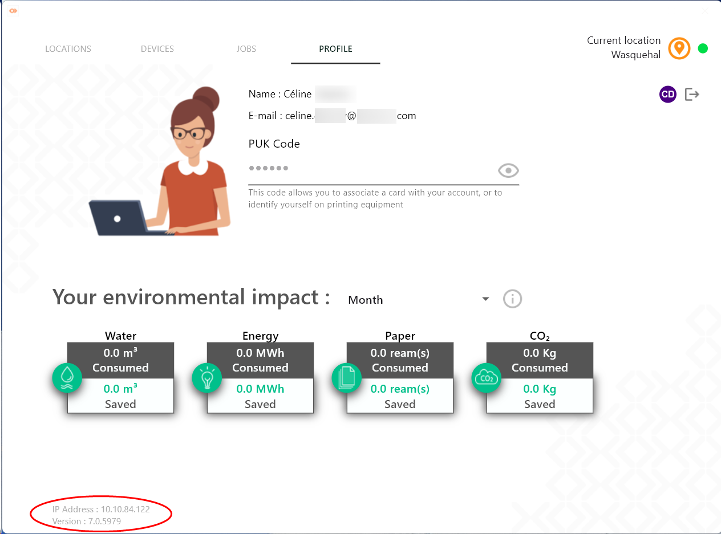Click the orange location pin icon
721x534 pixels.
[679, 48]
